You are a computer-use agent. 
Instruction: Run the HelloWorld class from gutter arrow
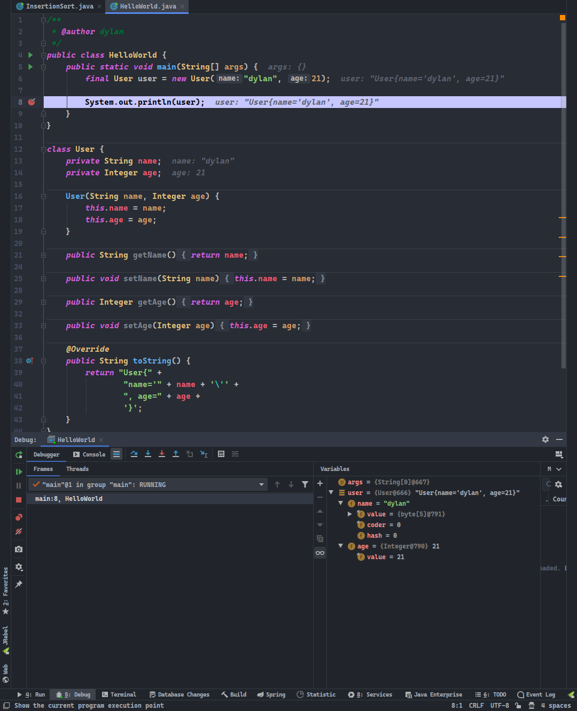30,55
